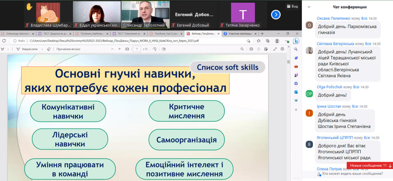Add an app with sidebar plus

click(296, 110)
